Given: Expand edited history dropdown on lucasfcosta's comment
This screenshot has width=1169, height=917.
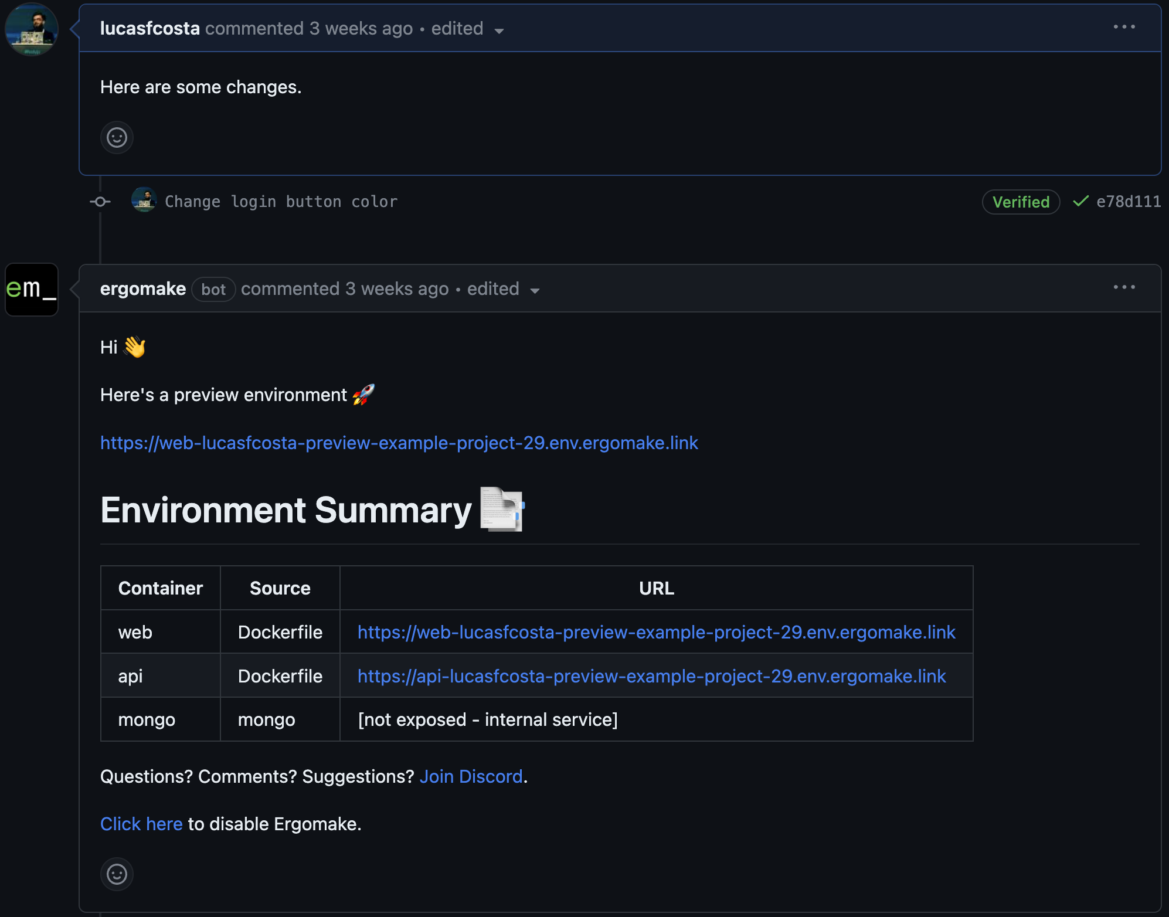Looking at the screenshot, I should tap(499, 30).
